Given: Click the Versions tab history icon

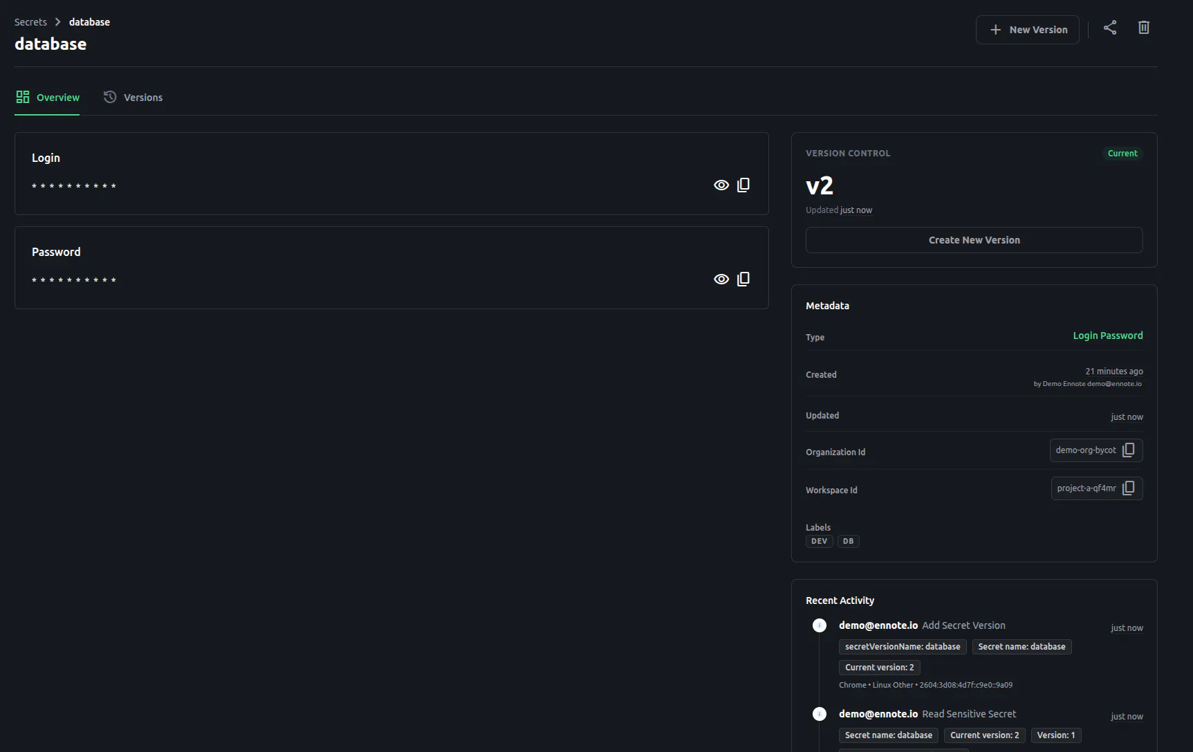Looking at the screenshot, I should 110,97.
